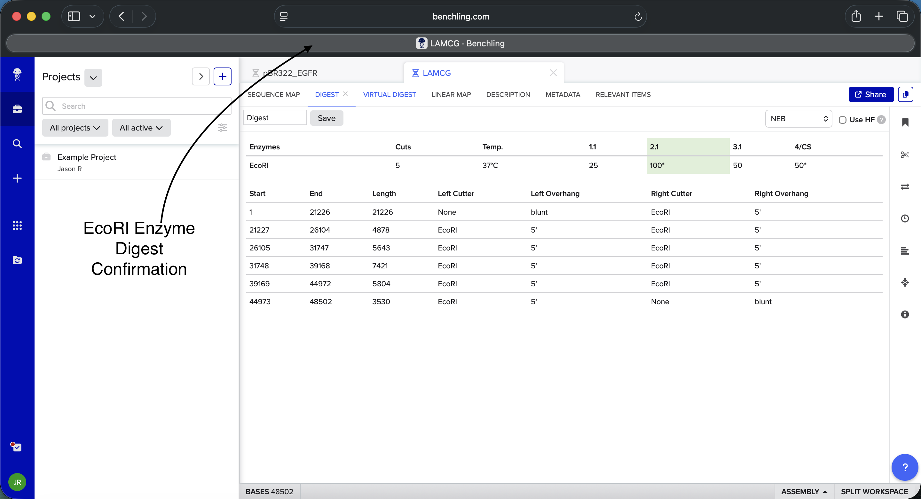
Task: Click the search magnifier in left navigation bar
Action: pyautogui.click(x=17, y=143)
